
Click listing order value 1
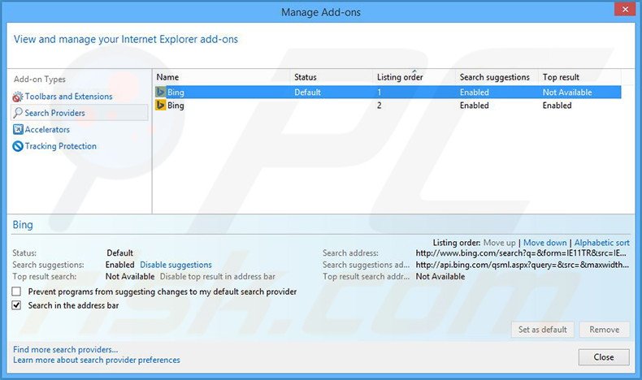[380, 93]
